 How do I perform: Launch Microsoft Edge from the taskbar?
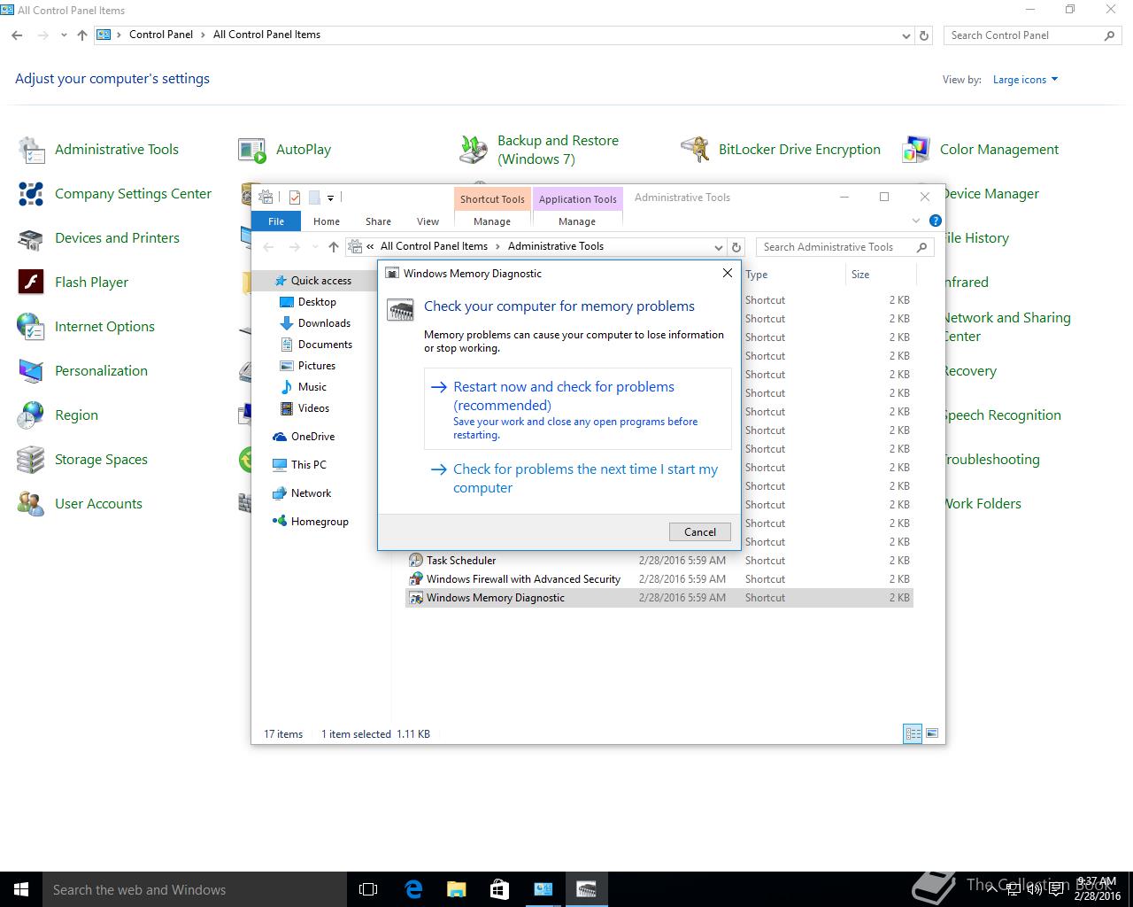click(413, 889)
